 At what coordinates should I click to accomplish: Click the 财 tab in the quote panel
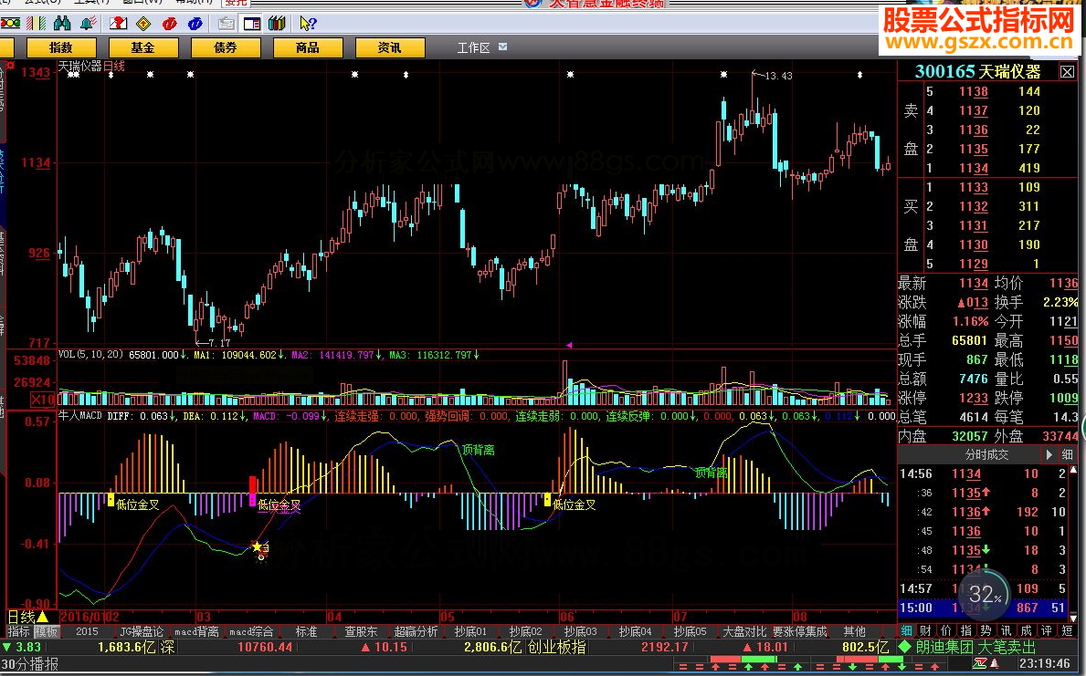click(x=926, y=630)
